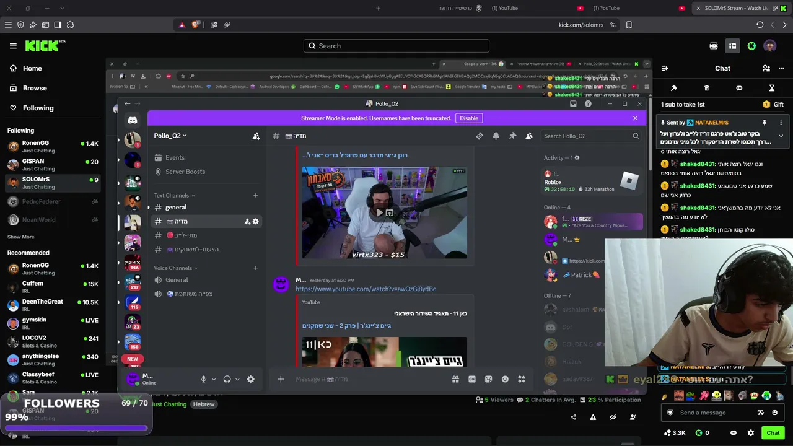The width and height of the screenshot is (793, 446).
Task: Open pinned message three-dot options
Action: pyautogui.click(x=781, y=123)
